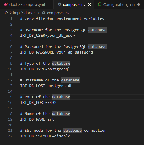Click the IRT_DB_PORT=5432 line
Screen dimensions: 144x145
38,103
